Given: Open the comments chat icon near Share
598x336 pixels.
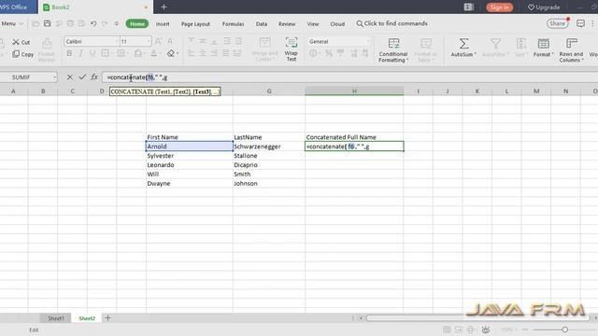Looking at the screenshot, I should pos(580,23).
